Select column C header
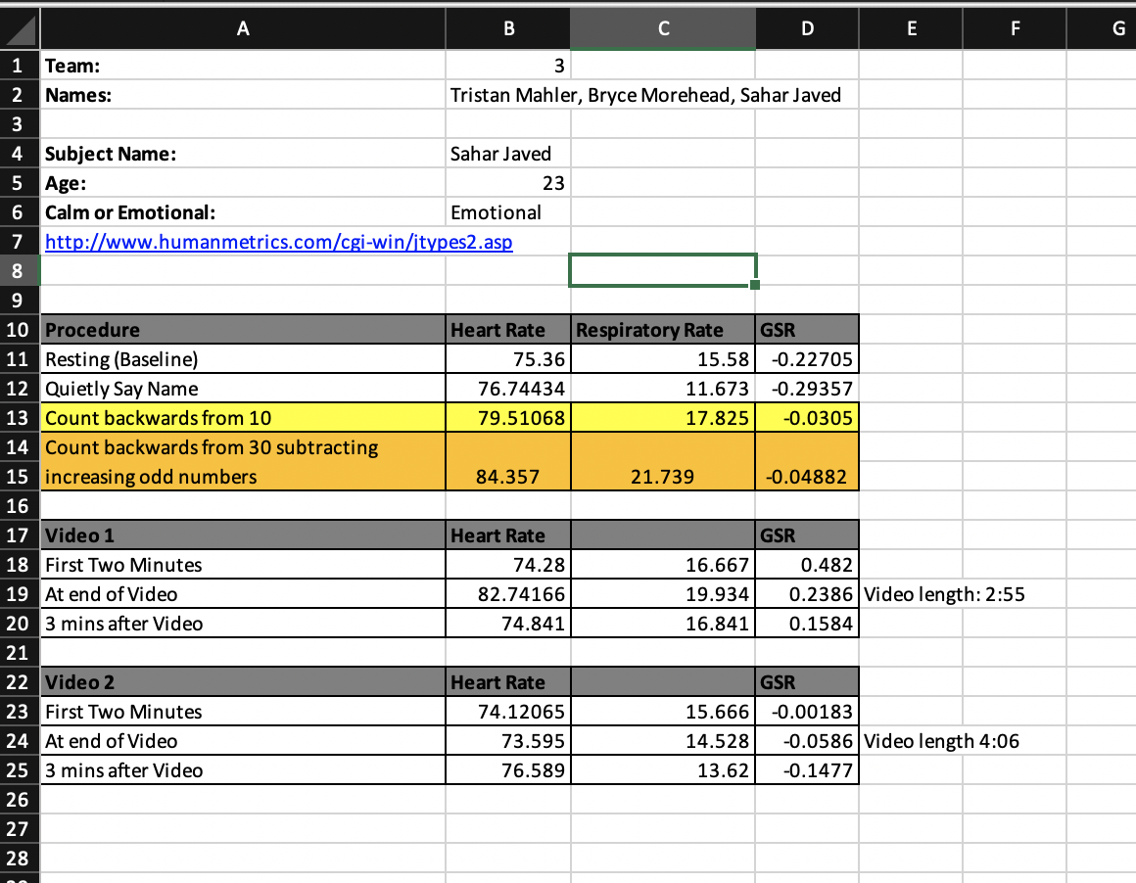The image size is (1136, 883). click(x=663, y=29)
